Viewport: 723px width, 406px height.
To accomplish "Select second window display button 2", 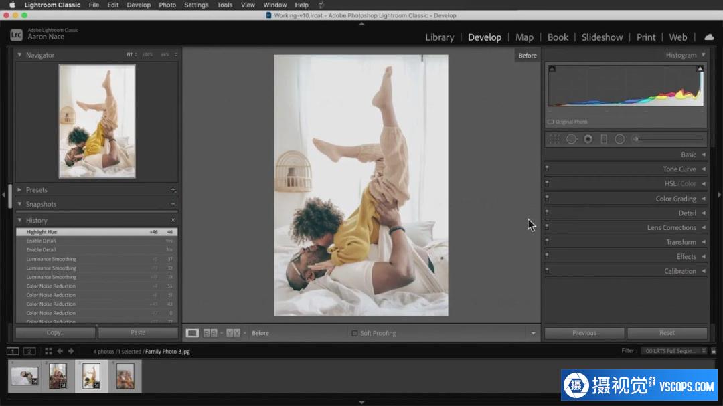I will click(x=29, y=351).
